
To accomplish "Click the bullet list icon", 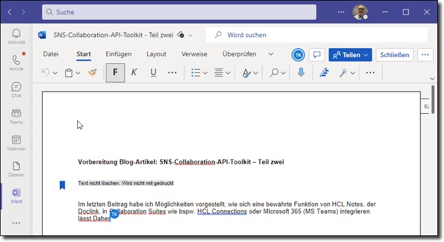I will coord(195,73).
